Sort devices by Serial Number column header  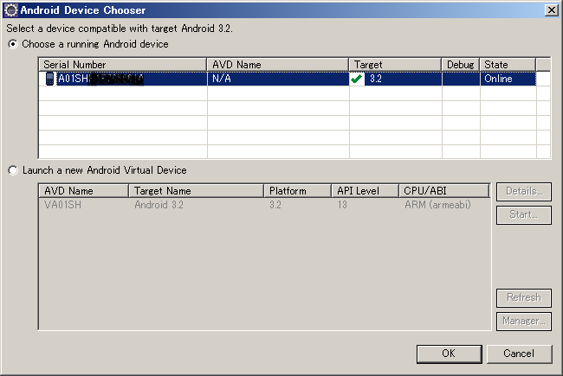pos(122,65)
